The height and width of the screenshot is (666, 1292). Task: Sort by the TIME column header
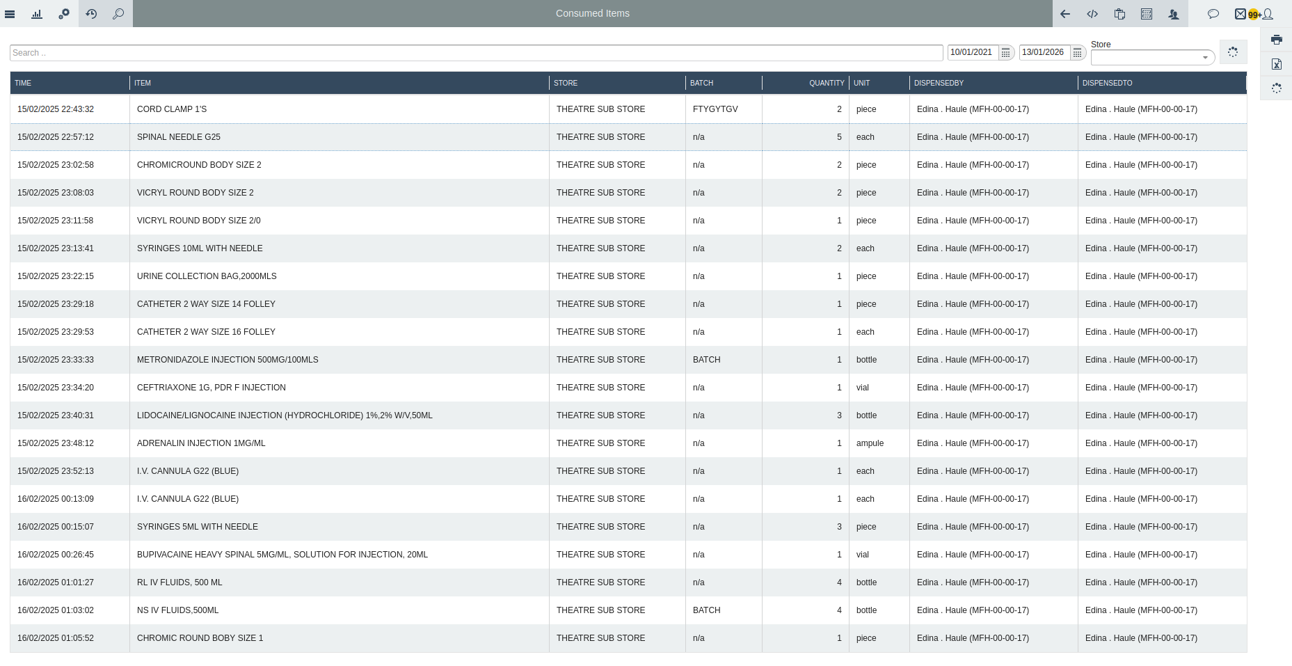(x=70, y=83)
